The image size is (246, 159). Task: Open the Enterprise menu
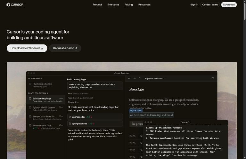pos(113,4)
